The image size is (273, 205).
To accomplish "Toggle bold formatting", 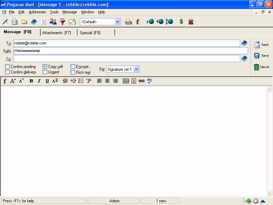I will 31,81.
